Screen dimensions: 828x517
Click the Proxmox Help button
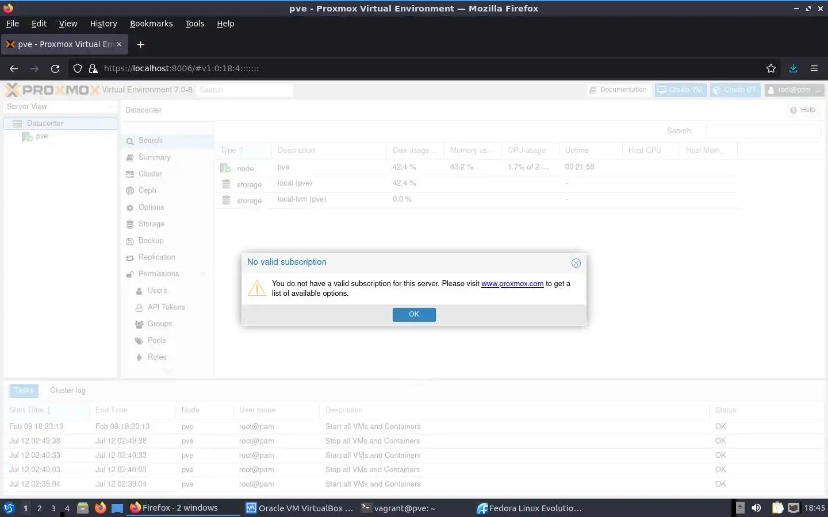802,110
